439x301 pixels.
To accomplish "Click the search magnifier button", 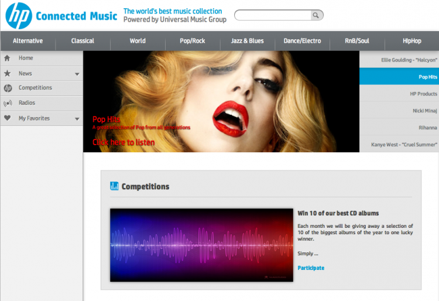I will click(316, 15).
